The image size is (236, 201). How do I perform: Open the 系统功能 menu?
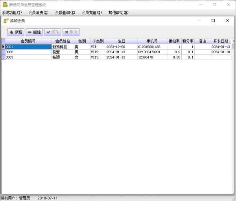(12, 13)
